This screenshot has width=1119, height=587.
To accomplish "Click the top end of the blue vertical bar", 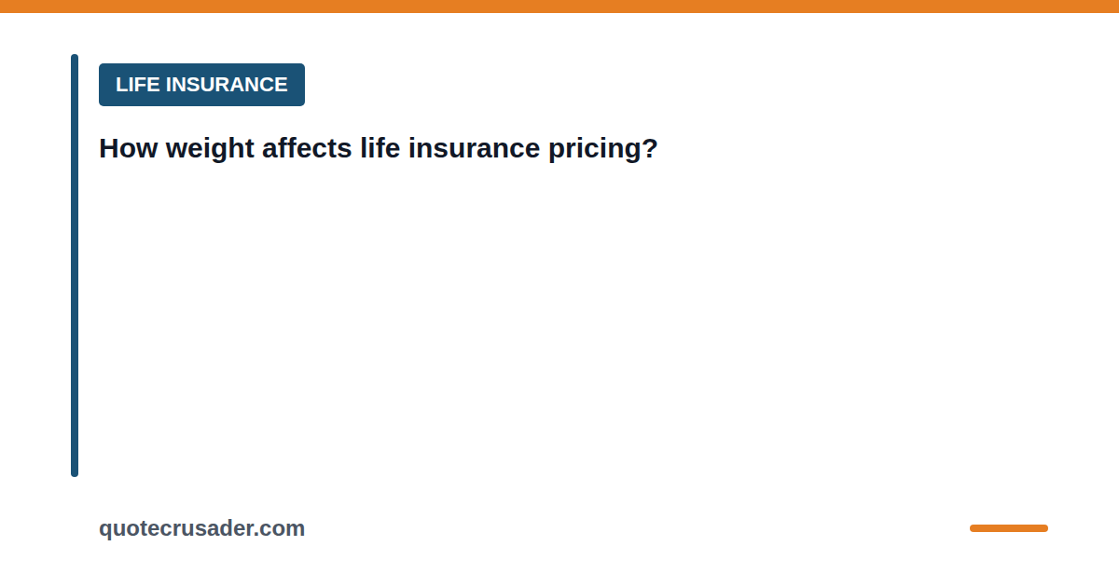I will coord(75,60).
